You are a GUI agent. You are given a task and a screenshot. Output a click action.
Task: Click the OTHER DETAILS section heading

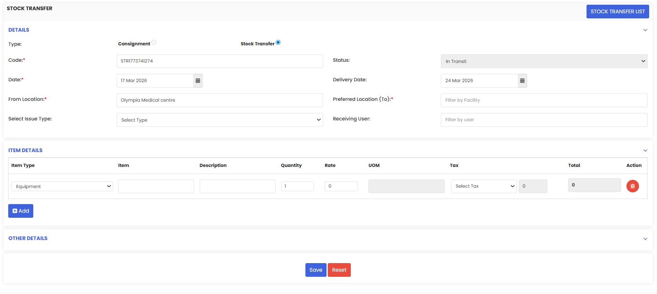point(28,238)
